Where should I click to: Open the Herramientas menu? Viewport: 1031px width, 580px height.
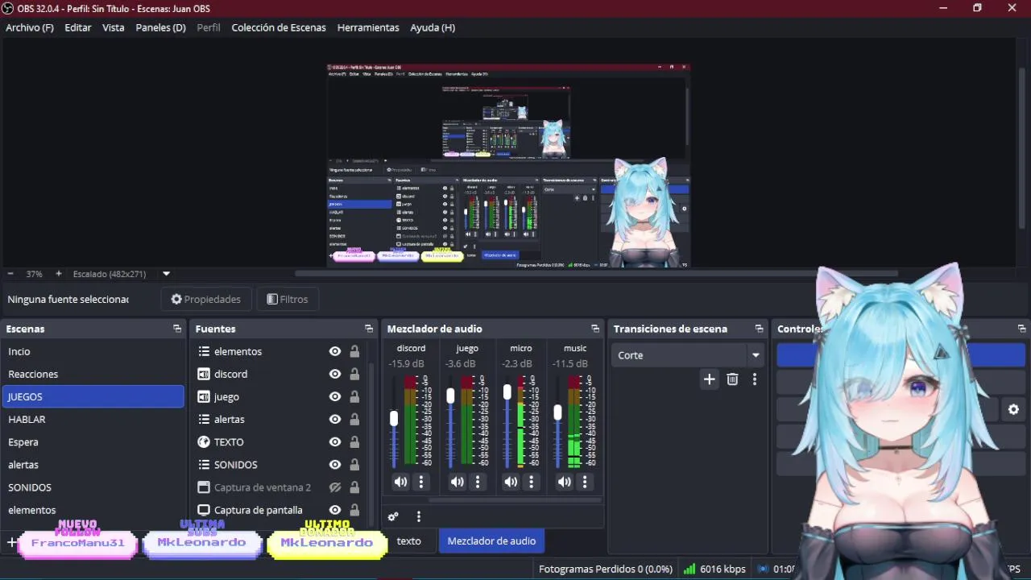point(368,27)
